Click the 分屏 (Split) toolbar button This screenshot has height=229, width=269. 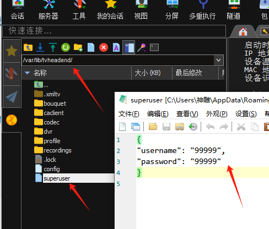(172, 10)
